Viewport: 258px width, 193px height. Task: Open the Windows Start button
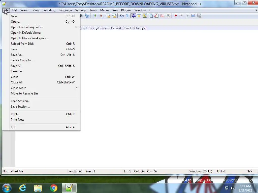7,188
